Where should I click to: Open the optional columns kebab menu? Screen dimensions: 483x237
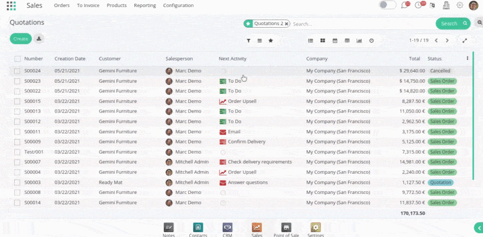pos(467,58)
